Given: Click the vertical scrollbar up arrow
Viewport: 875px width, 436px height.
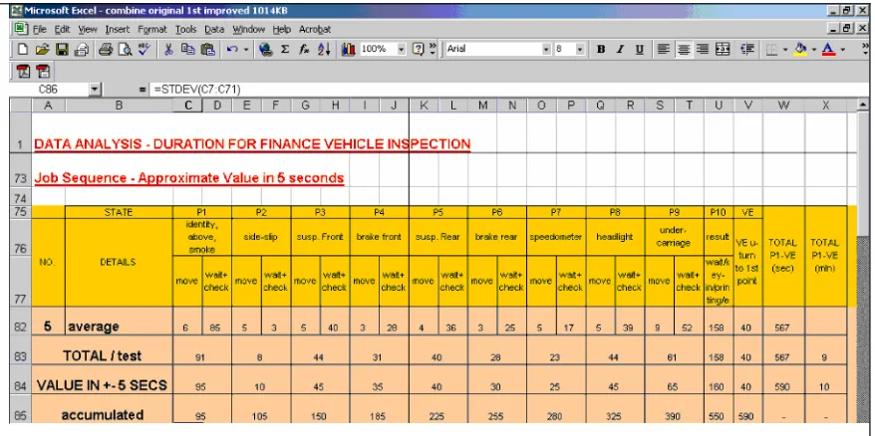Looking at the screenshot, I should 864,105.
